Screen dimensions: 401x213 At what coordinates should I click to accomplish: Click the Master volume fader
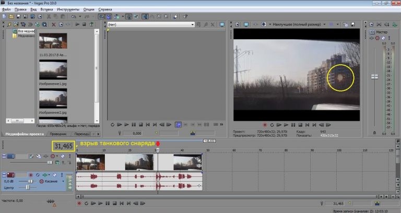pyautogui.click(x=374, y=77)
